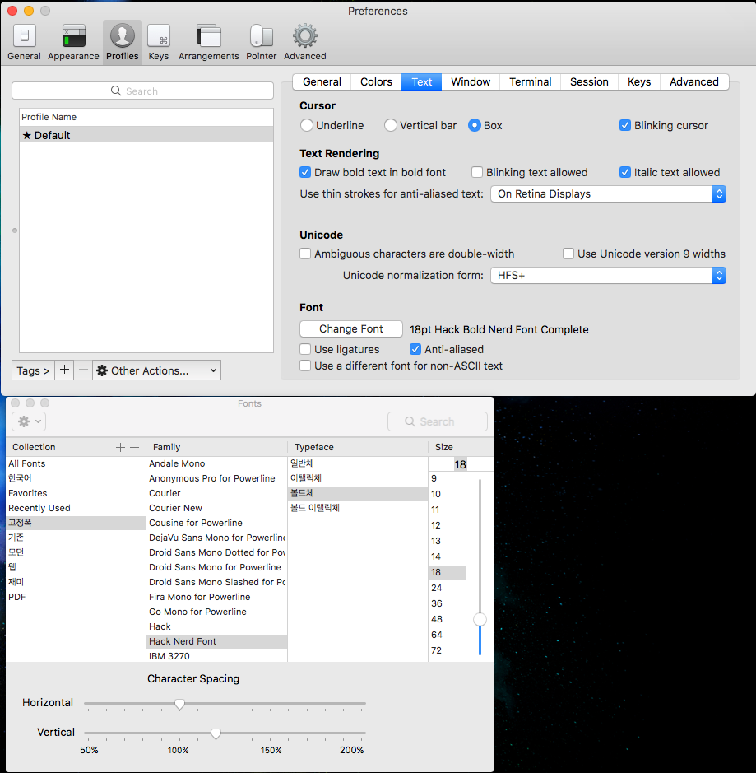Open the Pointer preferences icon
The image size is (756, 773).
pyautogui.click(x=262, y=37)
